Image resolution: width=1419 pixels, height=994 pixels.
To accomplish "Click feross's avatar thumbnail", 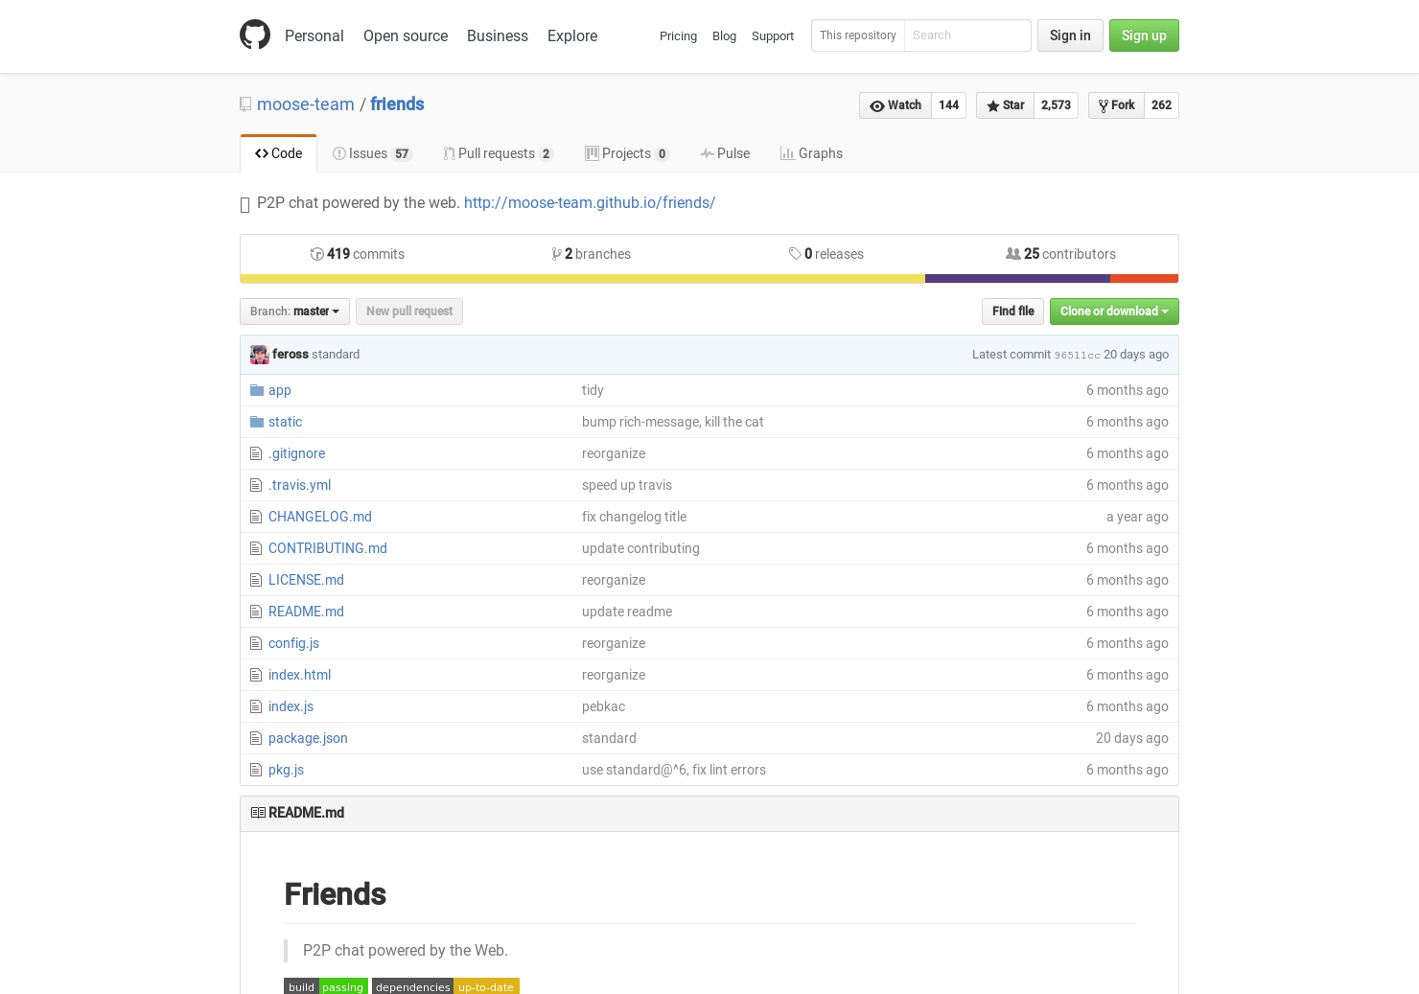I will (x=260, y=355).
